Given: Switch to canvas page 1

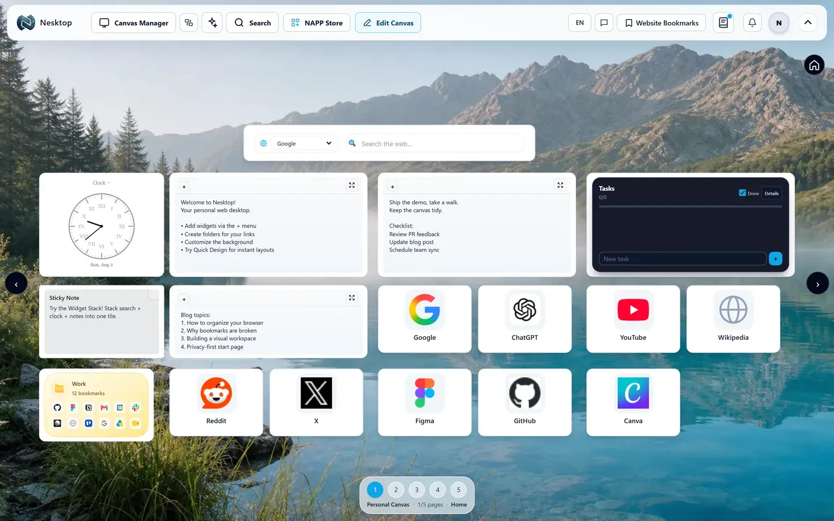Looking at the screenshot, I should click(x=375, y=490).
